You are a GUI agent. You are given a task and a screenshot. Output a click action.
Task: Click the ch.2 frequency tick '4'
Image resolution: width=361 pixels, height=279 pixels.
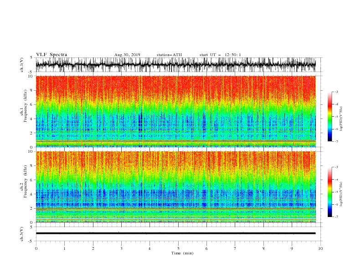tap(31, 194)
